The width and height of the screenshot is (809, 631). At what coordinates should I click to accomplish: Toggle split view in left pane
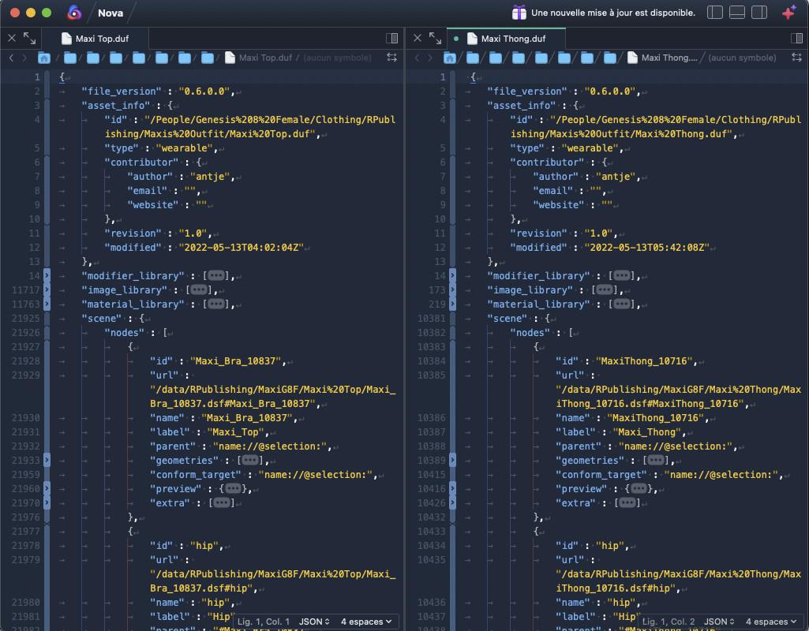pos(391,38)
